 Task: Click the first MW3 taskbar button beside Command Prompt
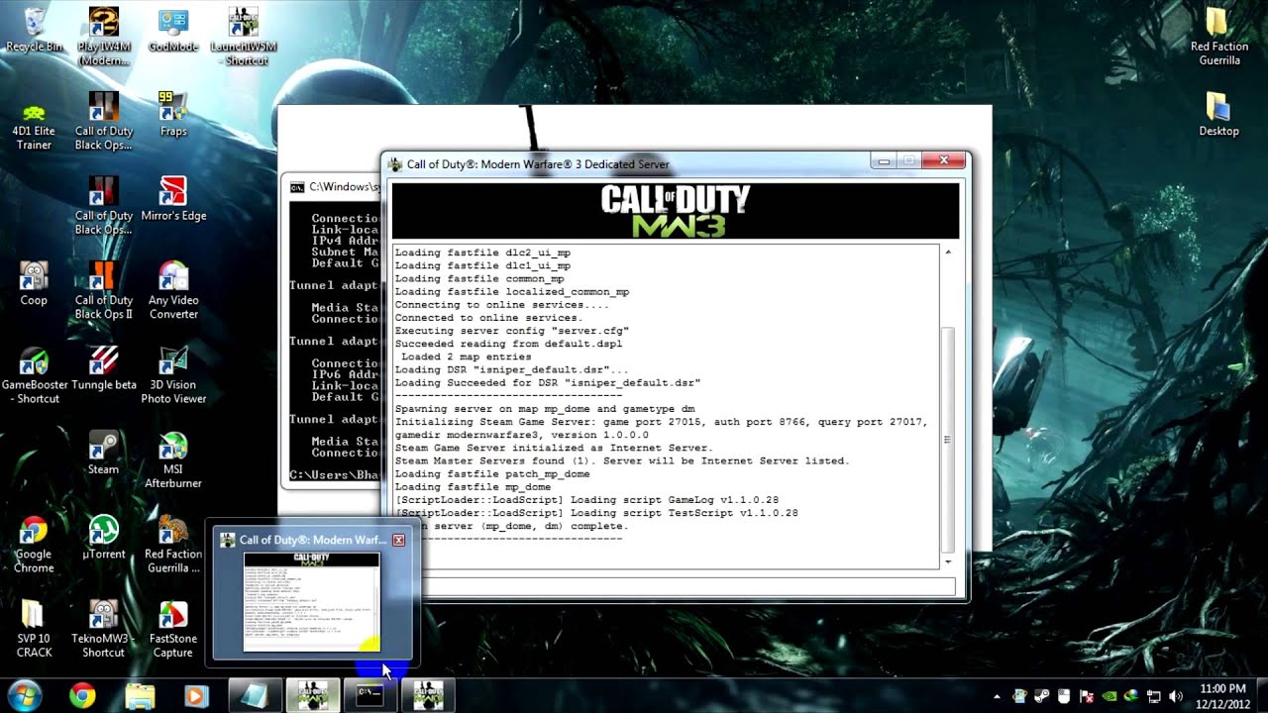tap(312, 696)
